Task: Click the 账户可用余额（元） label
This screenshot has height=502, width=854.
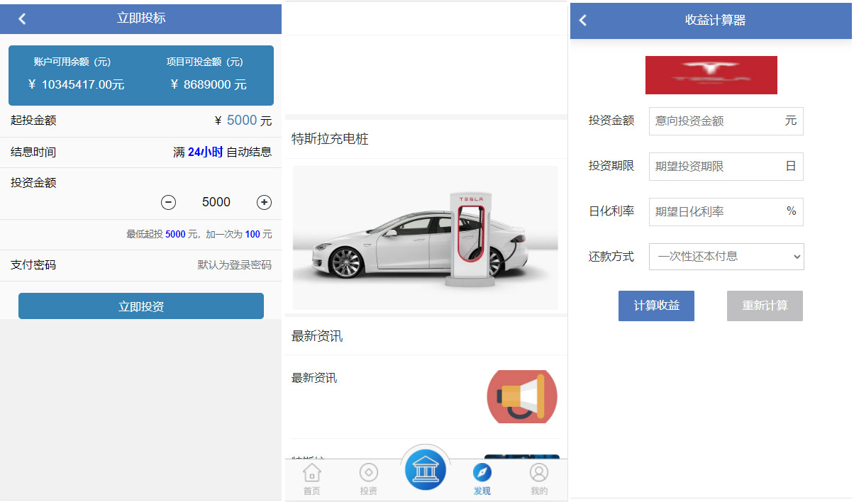Action: [72, 62]
